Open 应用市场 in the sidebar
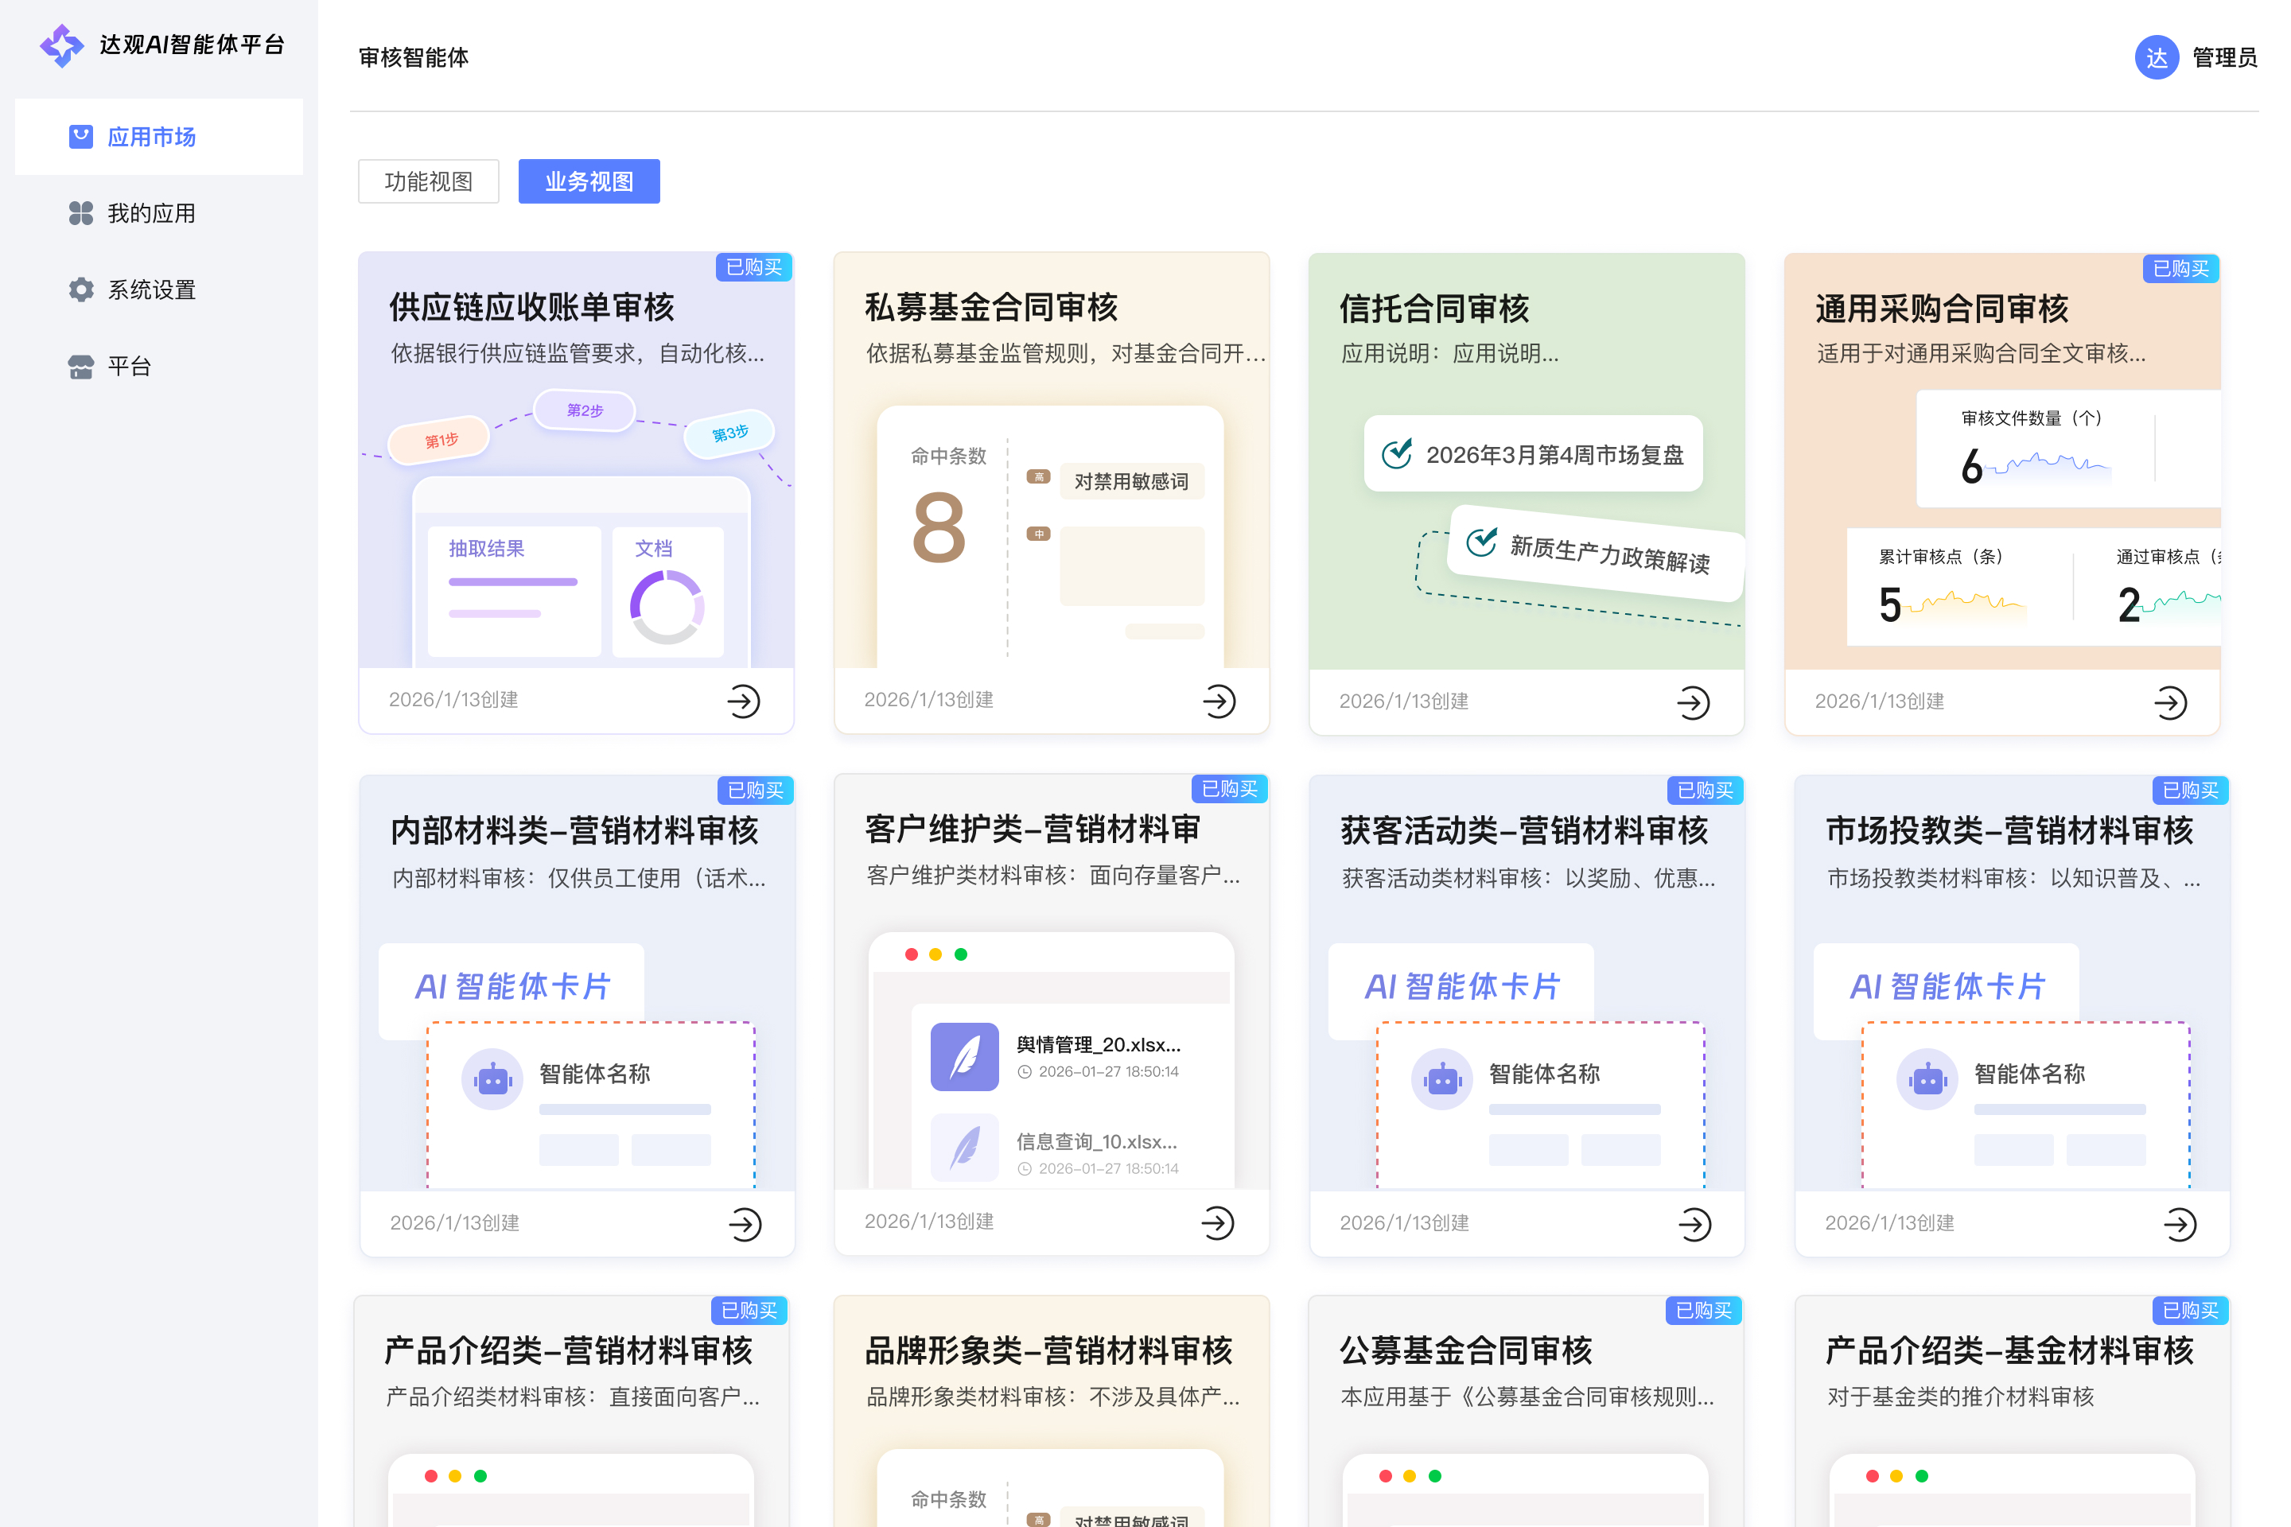Viewport: 2291px width, 1527px height. tap(159, 136)
